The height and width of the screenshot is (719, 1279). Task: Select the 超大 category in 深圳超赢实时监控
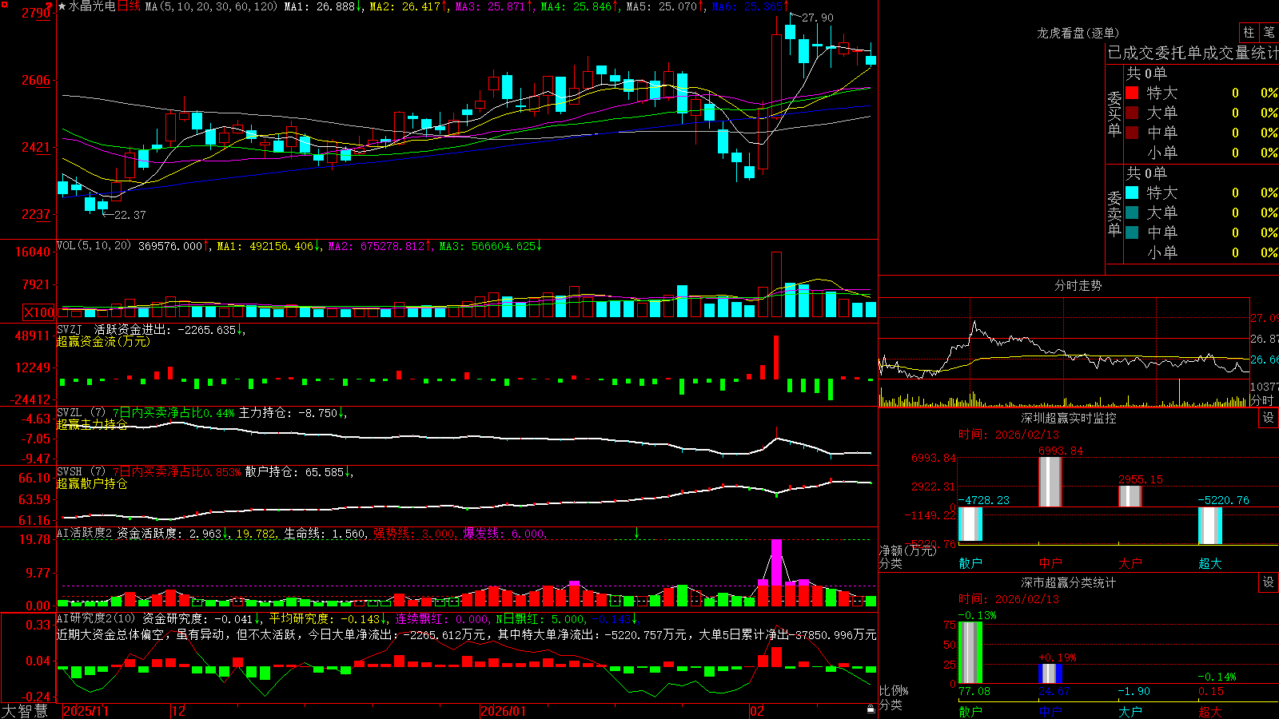(1209, 563)
